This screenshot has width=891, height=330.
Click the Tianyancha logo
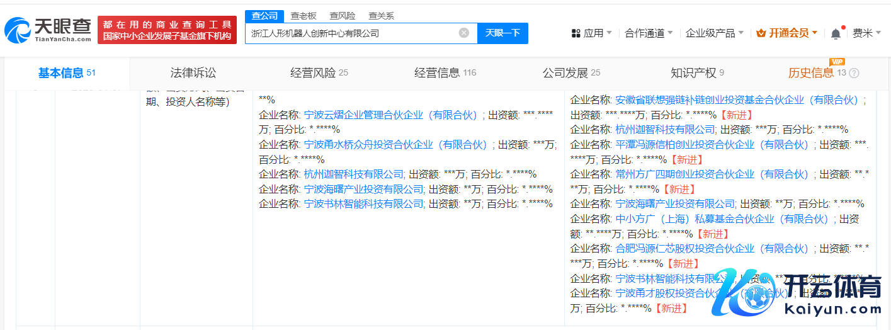(x=48, y=30)
